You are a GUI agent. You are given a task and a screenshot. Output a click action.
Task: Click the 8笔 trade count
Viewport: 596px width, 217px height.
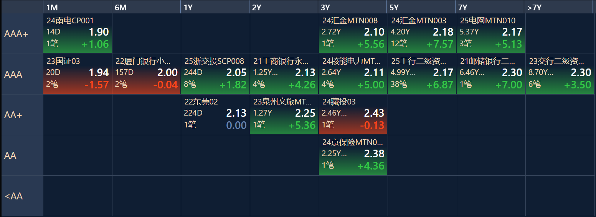[190, 85]
